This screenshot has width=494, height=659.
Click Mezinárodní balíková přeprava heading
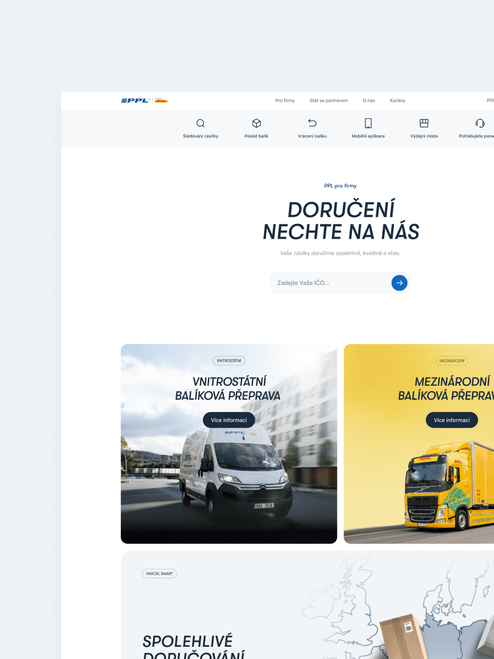pyautogui.click(x=446, y=388)
